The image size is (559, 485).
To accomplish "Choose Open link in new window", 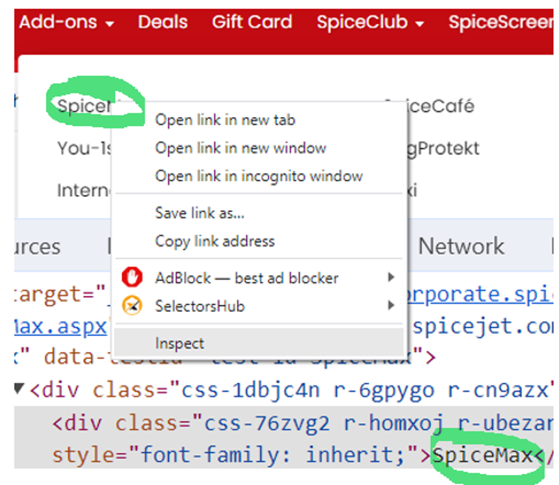I will point(240,148).
